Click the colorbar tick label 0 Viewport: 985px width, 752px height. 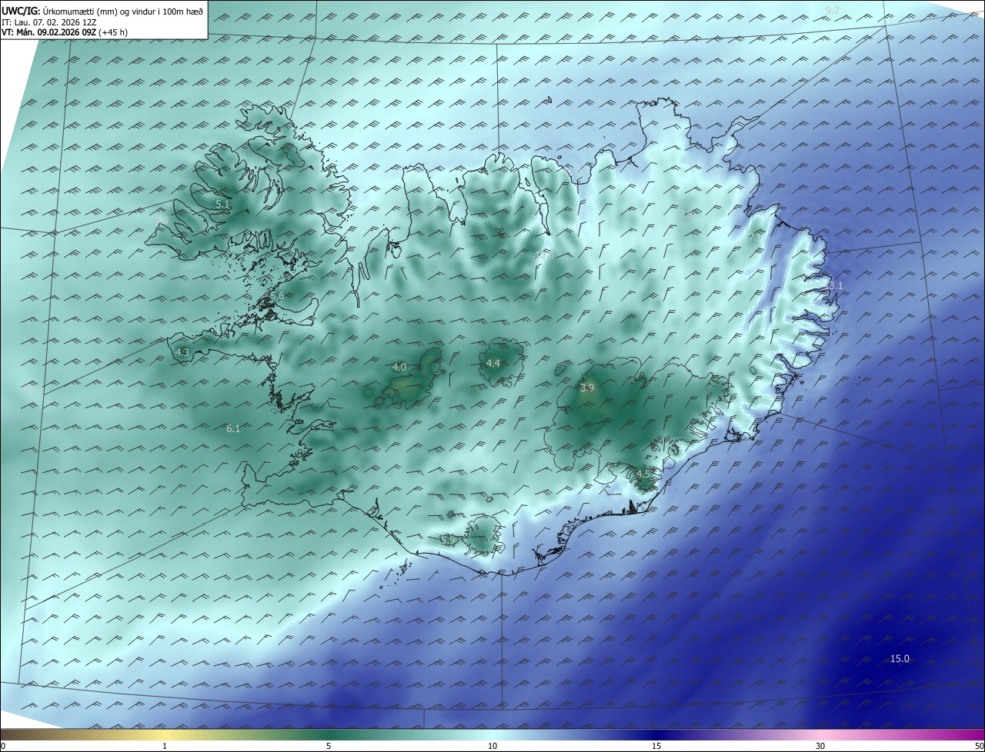3,746
